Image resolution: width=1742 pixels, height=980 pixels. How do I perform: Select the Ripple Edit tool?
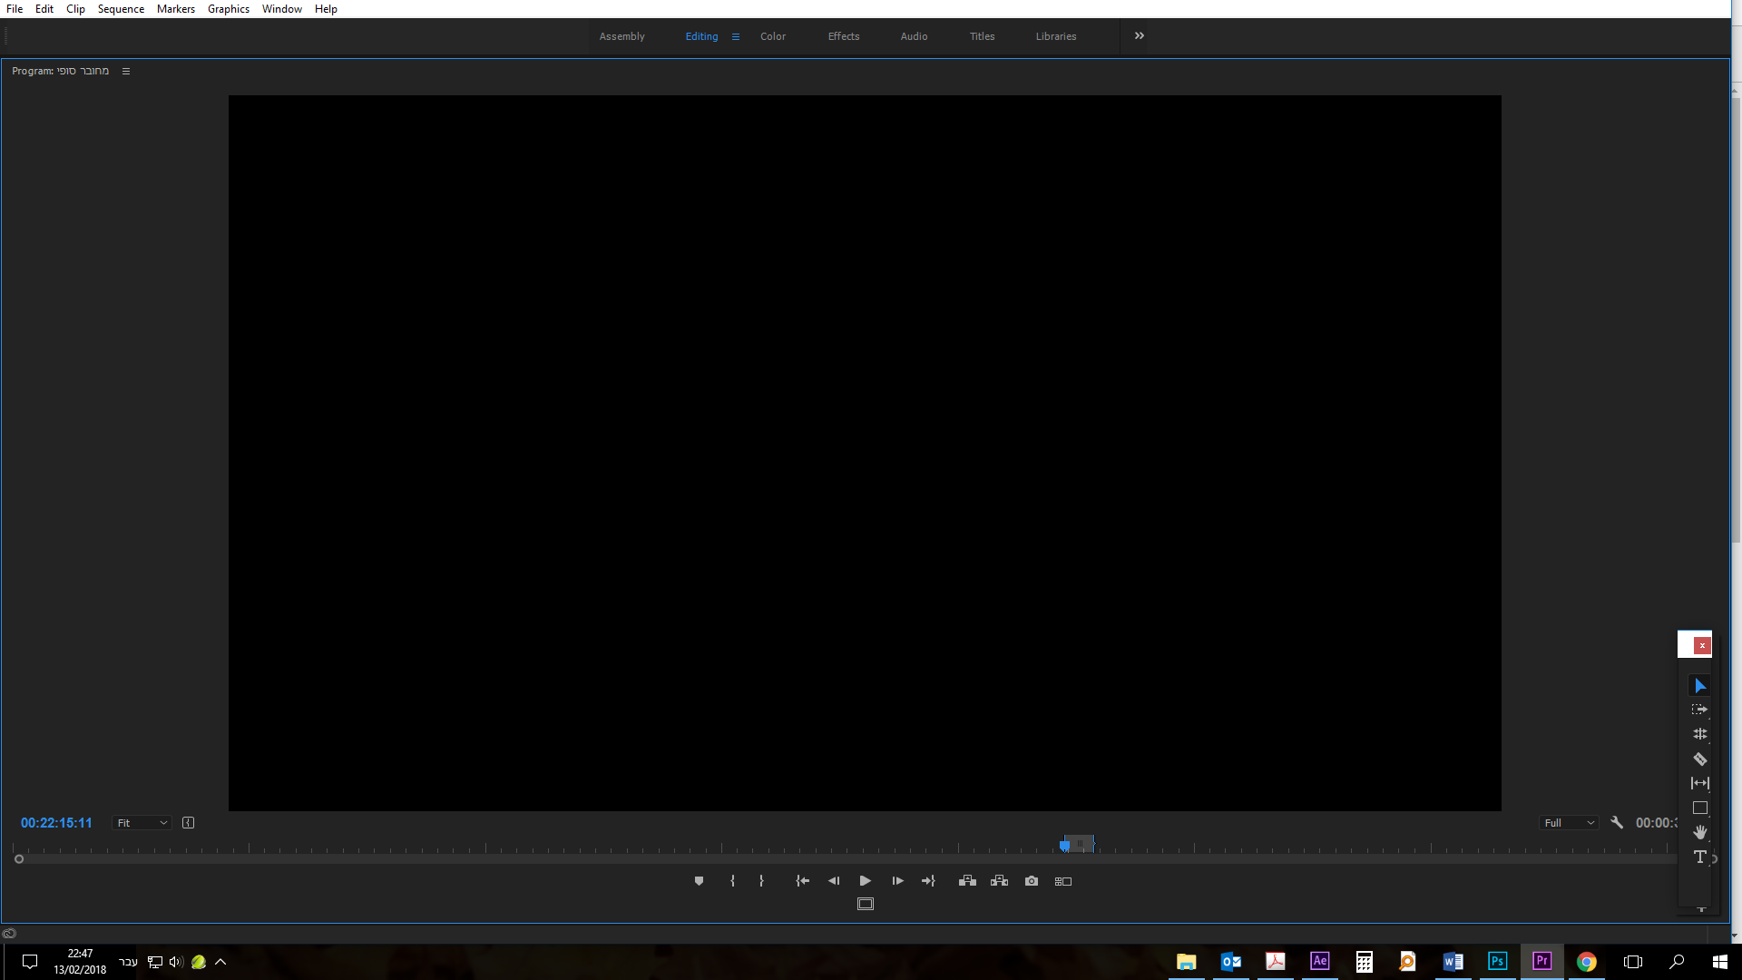click(x=1699, y=734)
